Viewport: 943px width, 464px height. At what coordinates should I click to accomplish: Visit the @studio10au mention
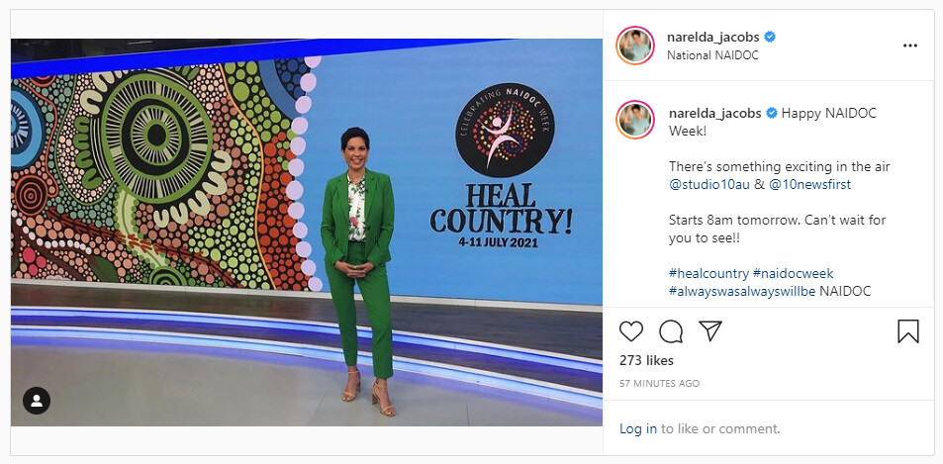(709, 185)
